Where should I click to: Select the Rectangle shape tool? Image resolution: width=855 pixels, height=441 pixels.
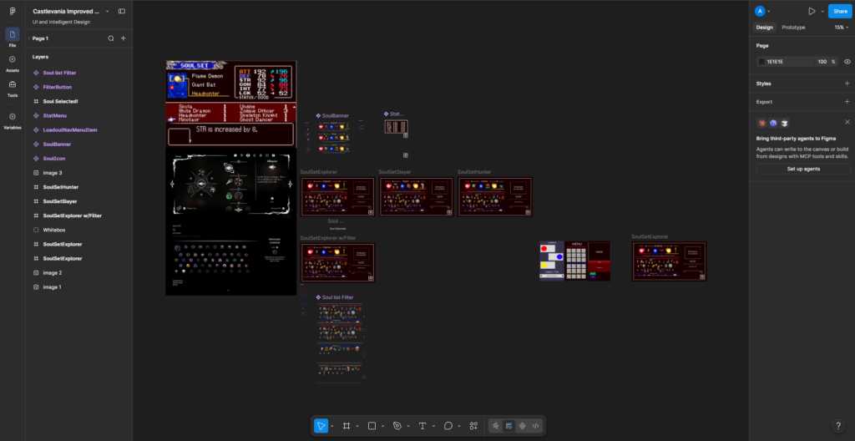pyautogui.click(x=372, y=426)
